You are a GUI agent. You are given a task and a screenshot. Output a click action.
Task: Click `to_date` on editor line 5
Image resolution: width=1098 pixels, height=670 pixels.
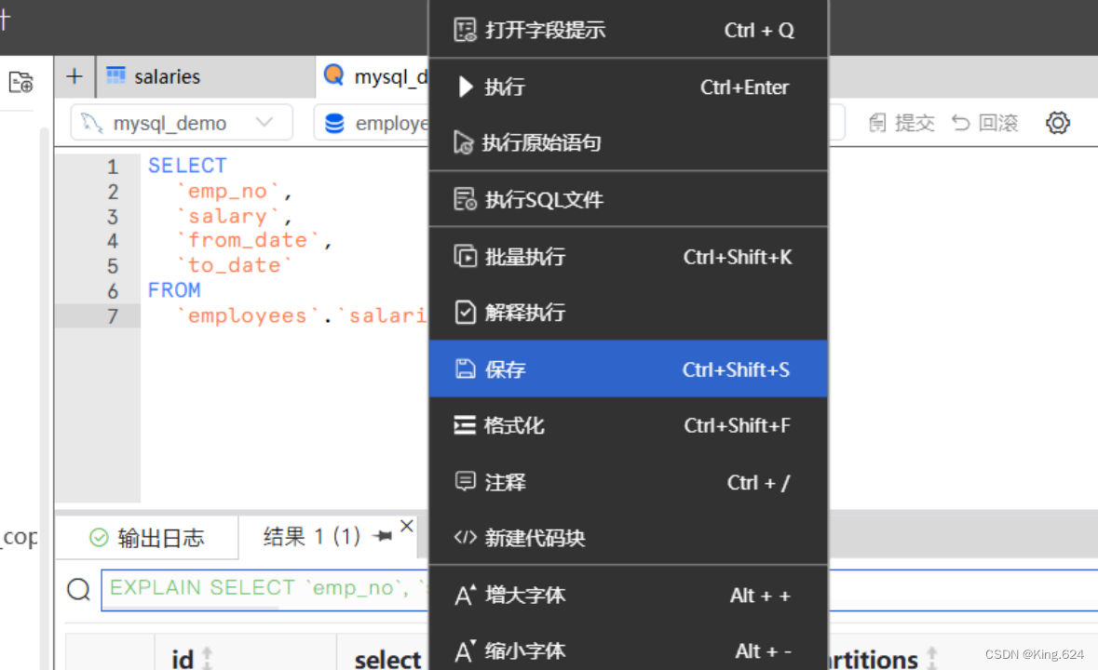pos(235,266)
